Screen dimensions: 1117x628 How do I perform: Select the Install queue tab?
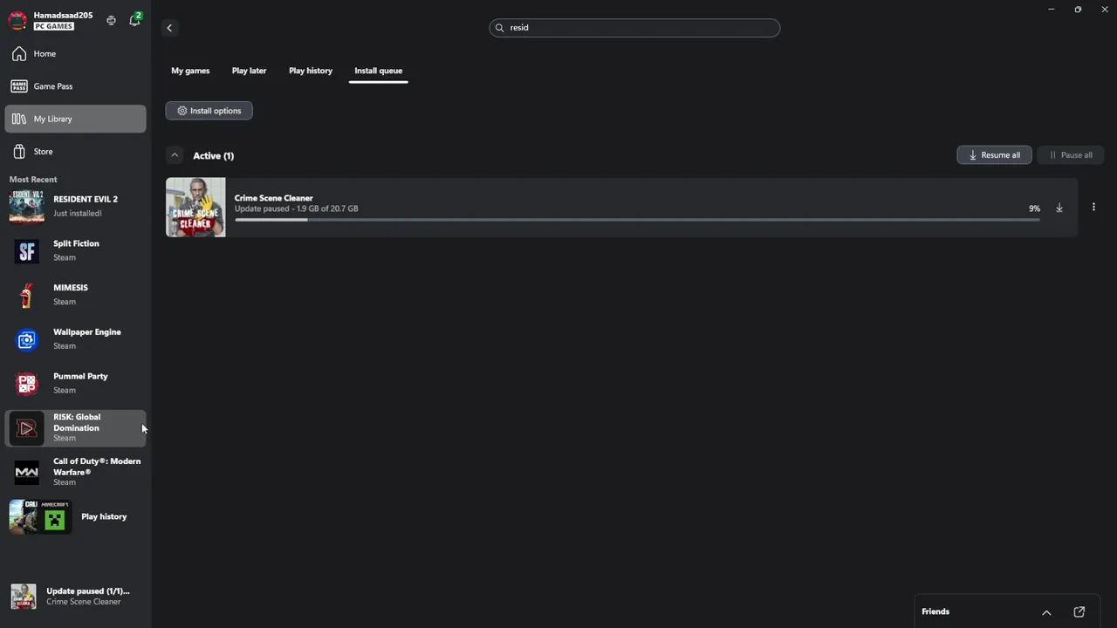(378, 71)
